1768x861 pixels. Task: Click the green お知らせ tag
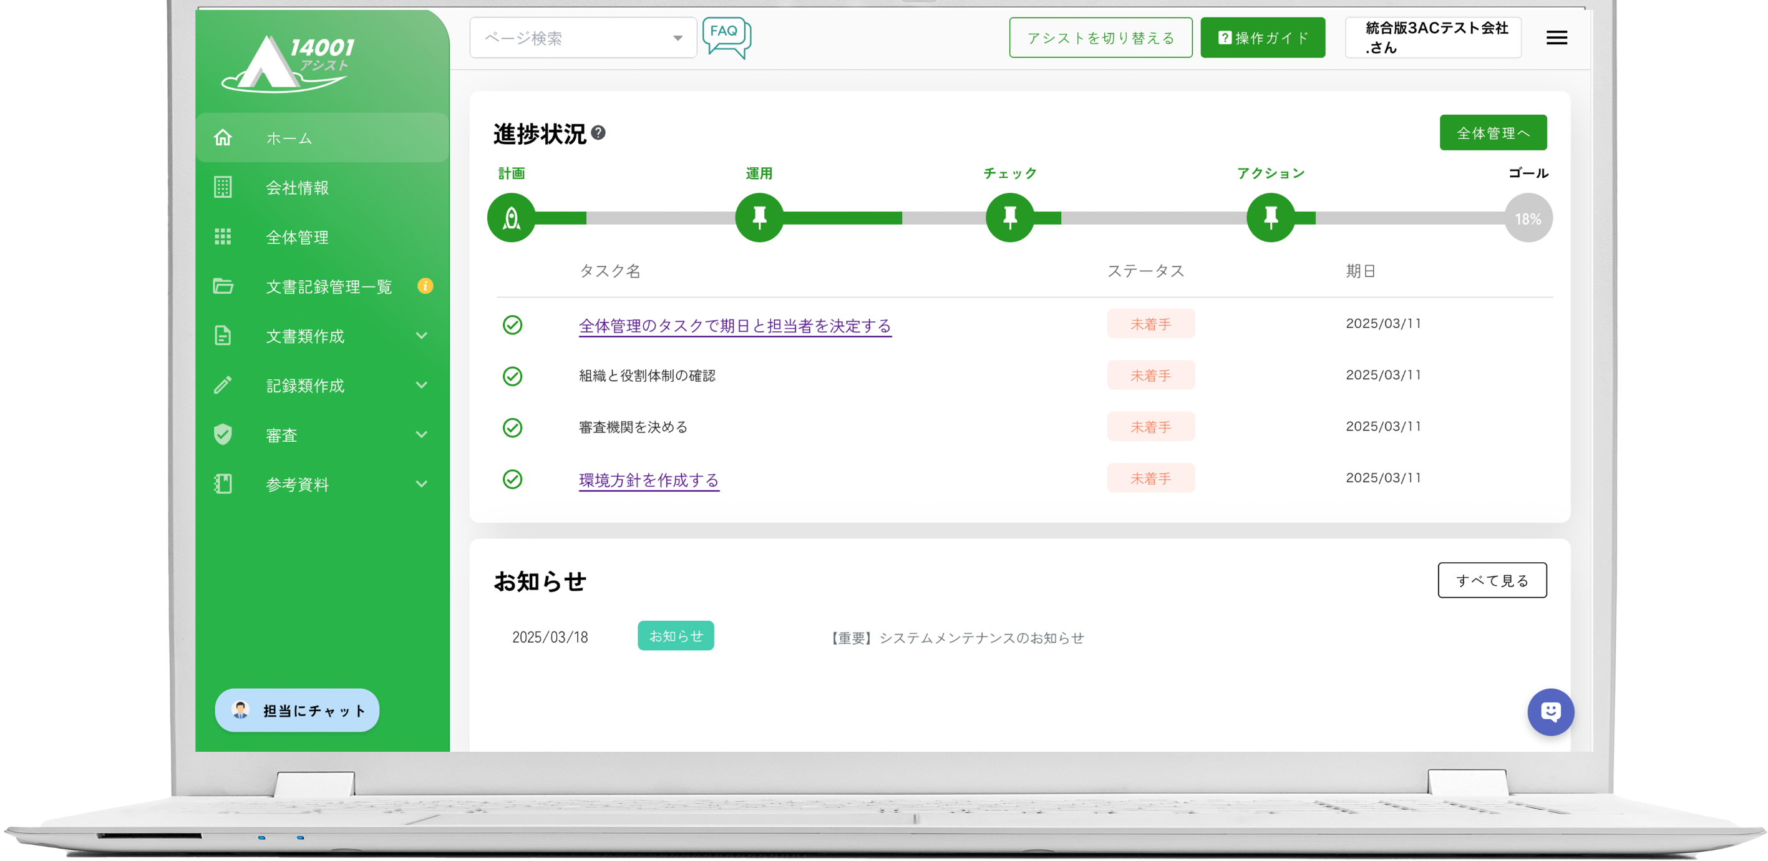pyautogui.click(x=676, y=636)
